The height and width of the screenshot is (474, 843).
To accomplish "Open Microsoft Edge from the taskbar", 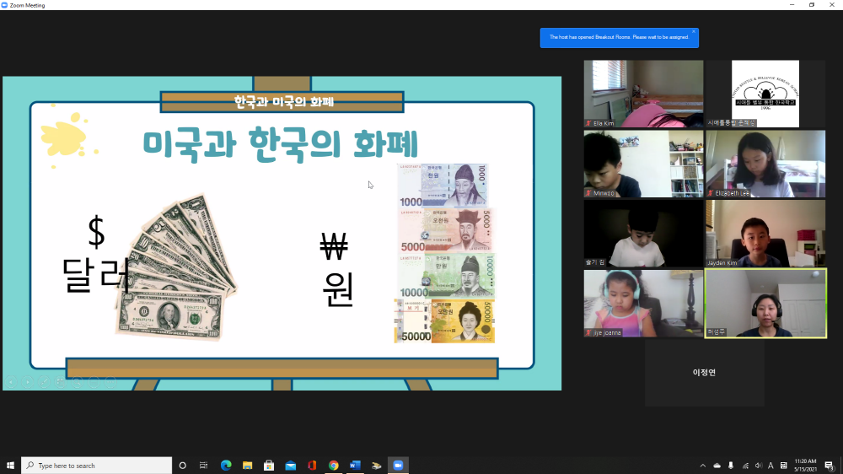I will pos(226,466).
